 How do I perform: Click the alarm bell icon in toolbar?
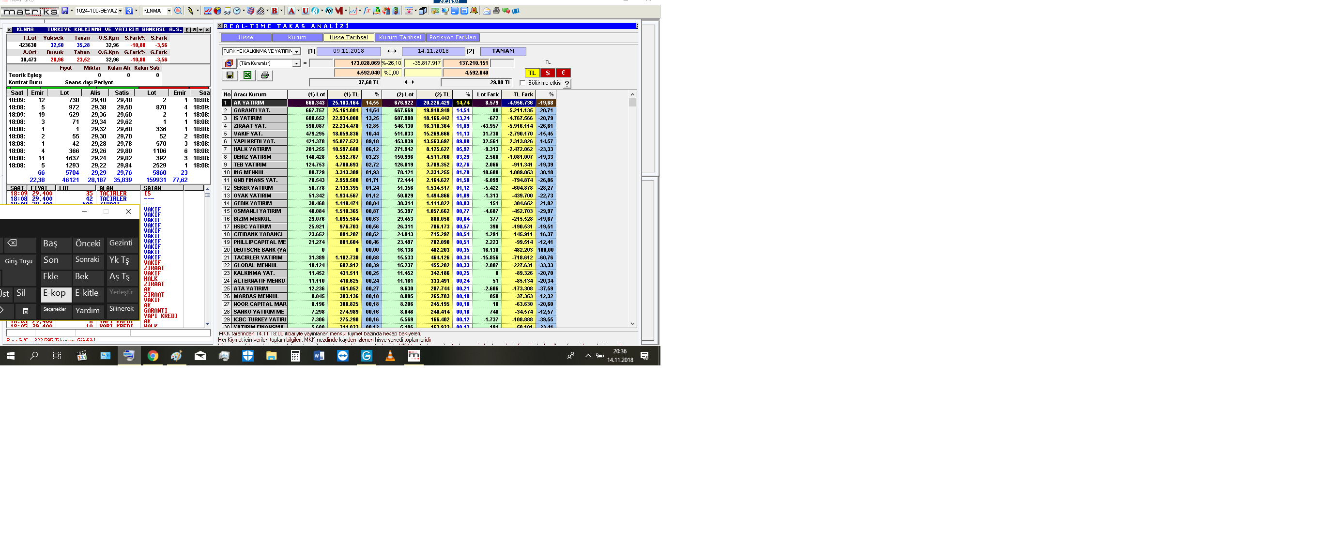(474, 11)
